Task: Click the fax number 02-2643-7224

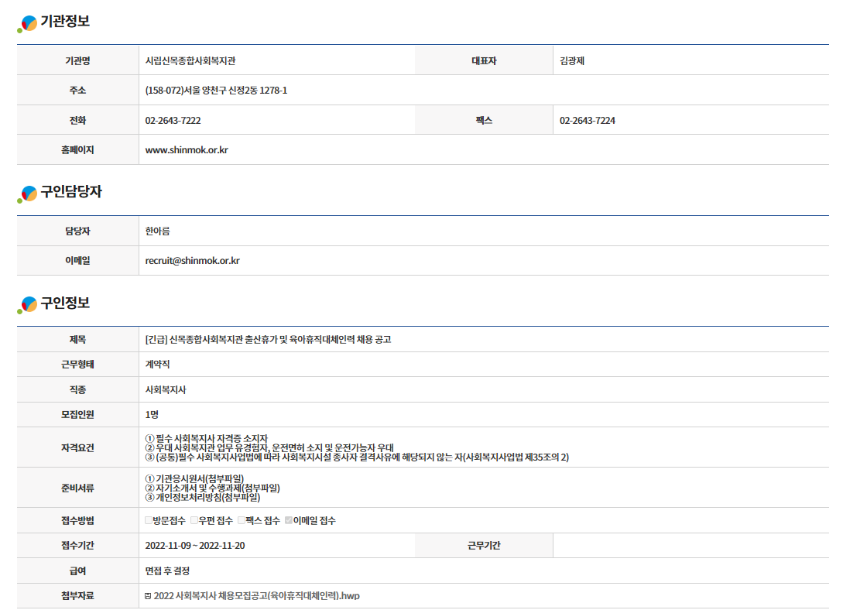Action: point(587,121)
